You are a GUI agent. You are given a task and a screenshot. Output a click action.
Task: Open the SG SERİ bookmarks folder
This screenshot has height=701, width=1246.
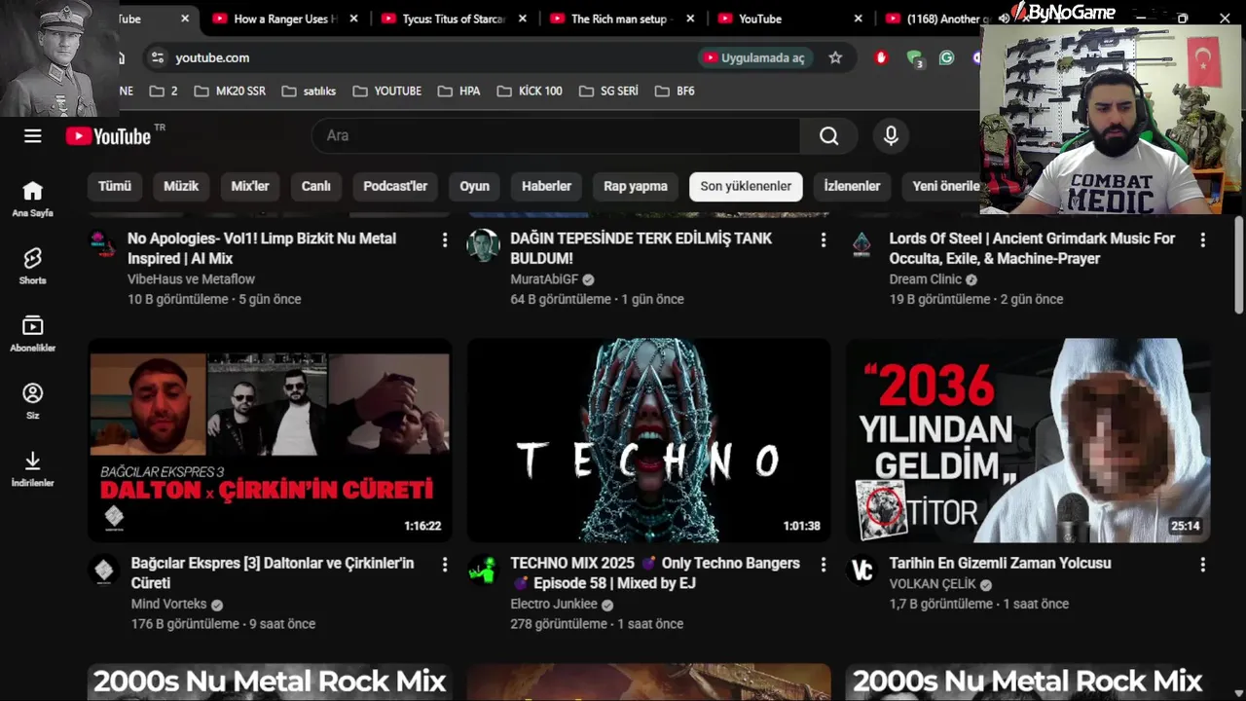click(x=608, y=91)
